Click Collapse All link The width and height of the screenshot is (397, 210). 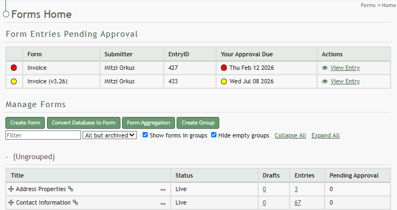[x=290, y=135]
